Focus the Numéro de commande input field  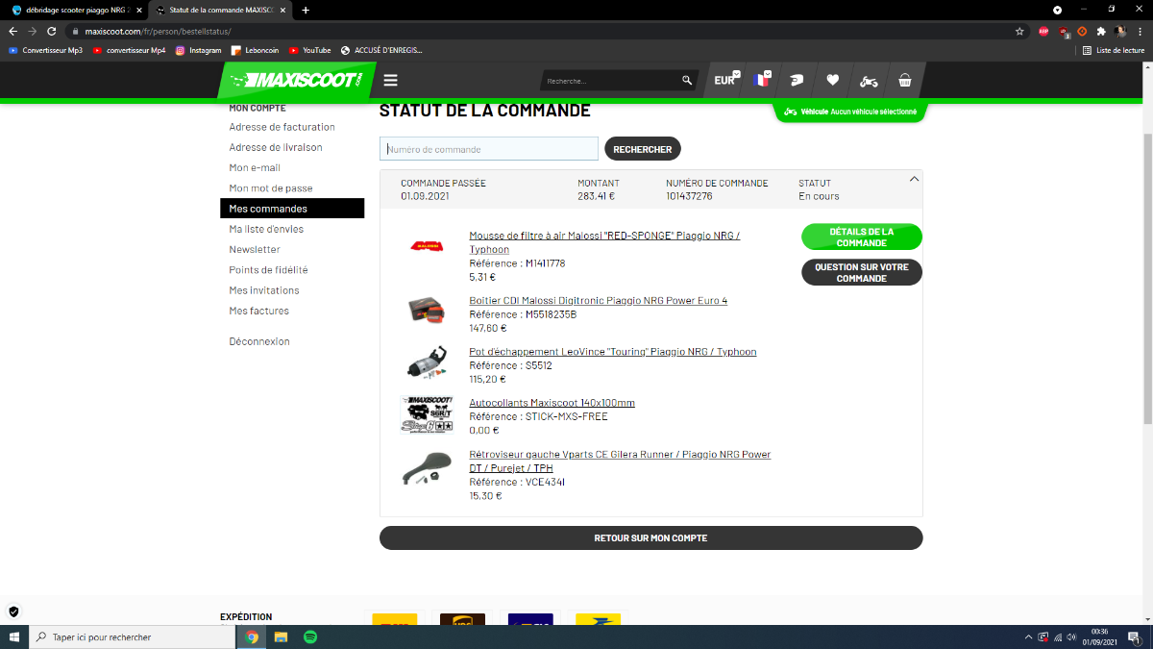pos(489,149)
